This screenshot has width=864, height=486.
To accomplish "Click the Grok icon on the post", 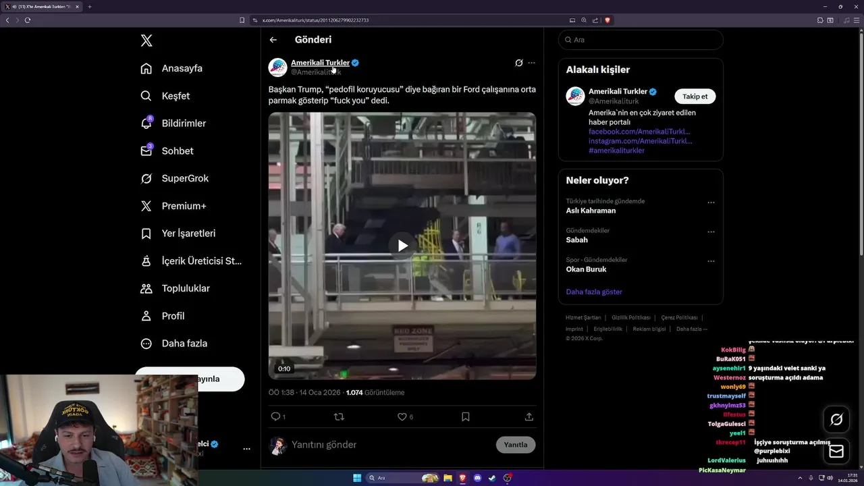I will click(519, 63).
